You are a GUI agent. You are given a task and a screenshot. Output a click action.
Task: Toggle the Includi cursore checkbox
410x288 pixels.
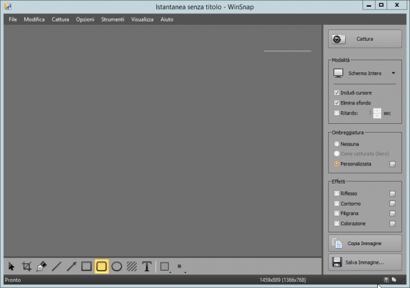click(x=336, y=92)
